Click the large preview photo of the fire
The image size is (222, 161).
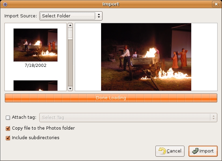[146, 57]
